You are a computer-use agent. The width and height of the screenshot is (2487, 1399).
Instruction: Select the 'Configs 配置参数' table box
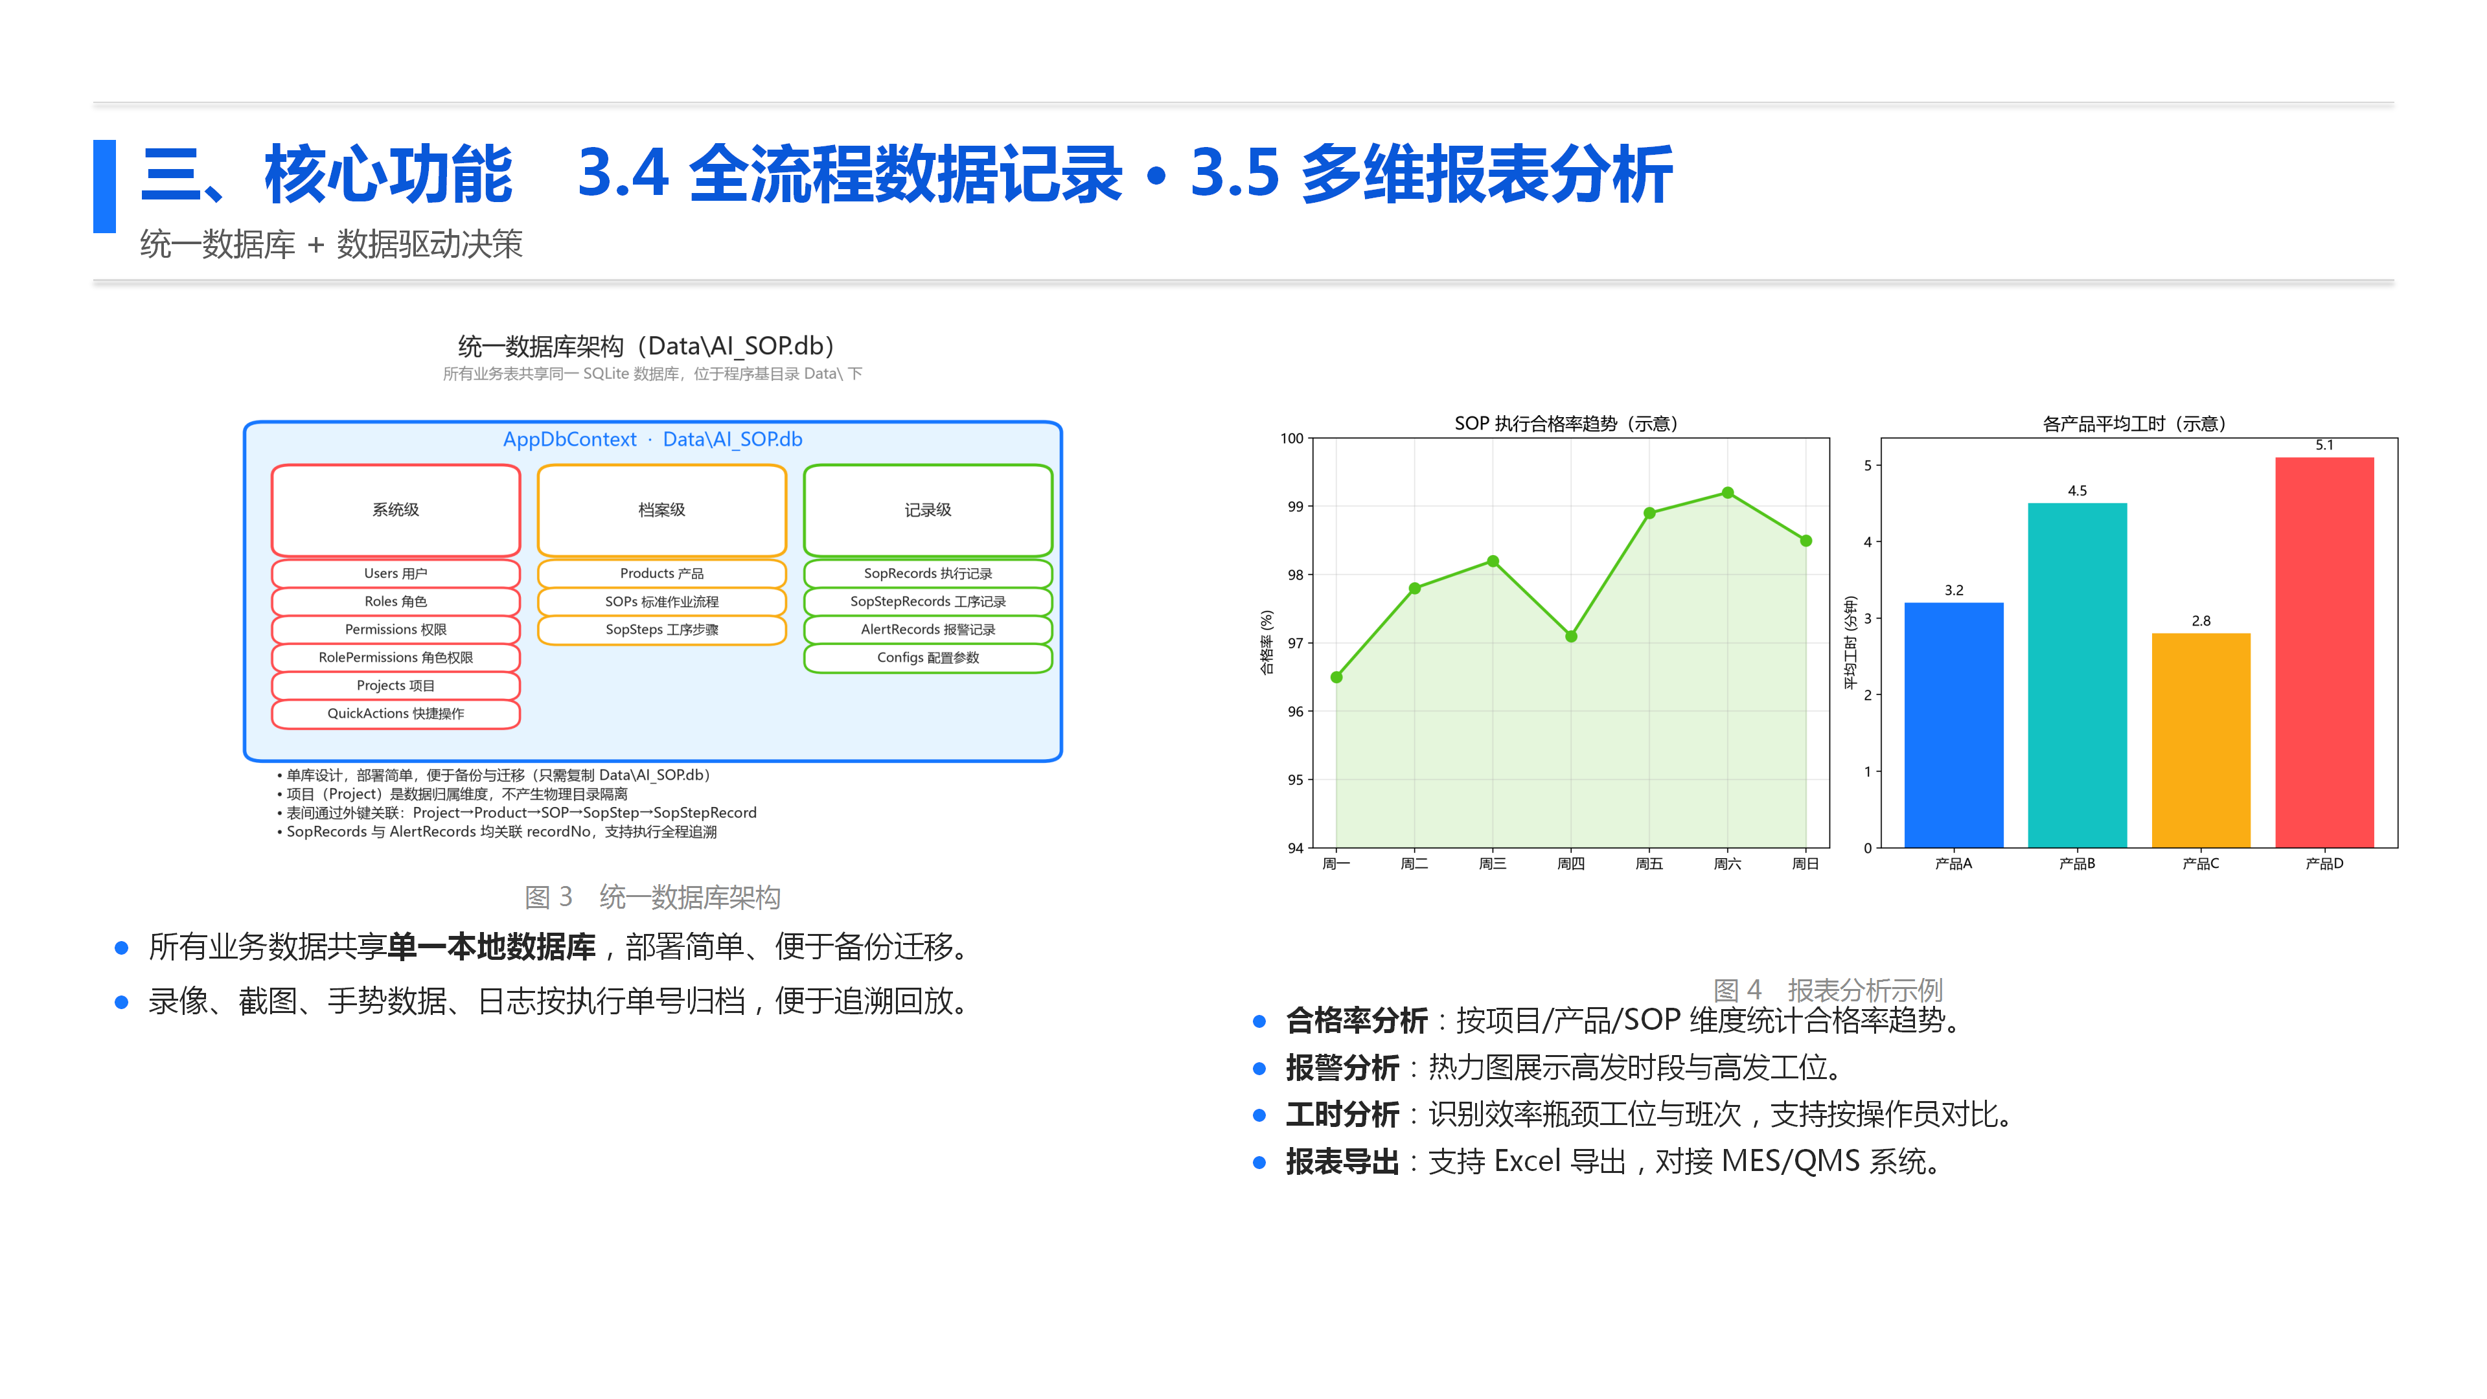(x=928, y=657)
